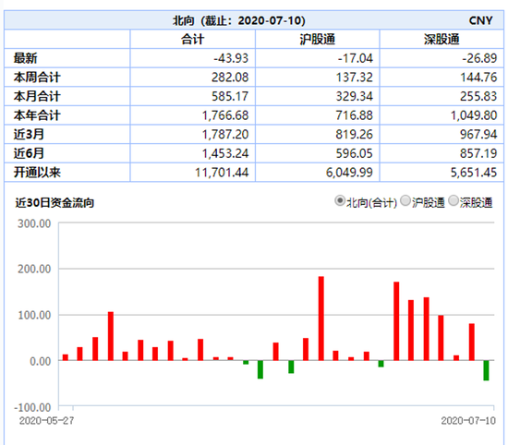
Task: Click the value 137.32
Action: 355,77
